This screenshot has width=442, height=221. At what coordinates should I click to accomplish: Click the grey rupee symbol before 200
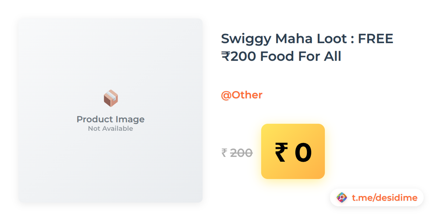click(224, 152)
